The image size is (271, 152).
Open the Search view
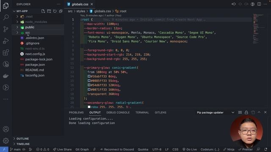tap(6, 17)
